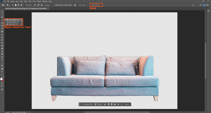This screenshot has height=113, width=211.
Task: Enable Sample All Layers checkbox
Action: point(54,5)
